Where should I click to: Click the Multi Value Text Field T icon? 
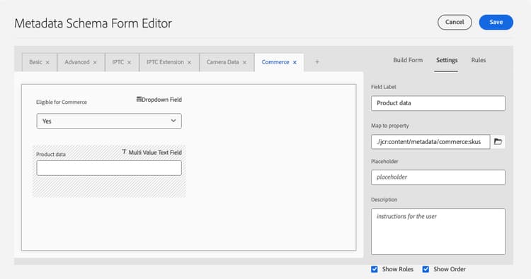[125, 152]
